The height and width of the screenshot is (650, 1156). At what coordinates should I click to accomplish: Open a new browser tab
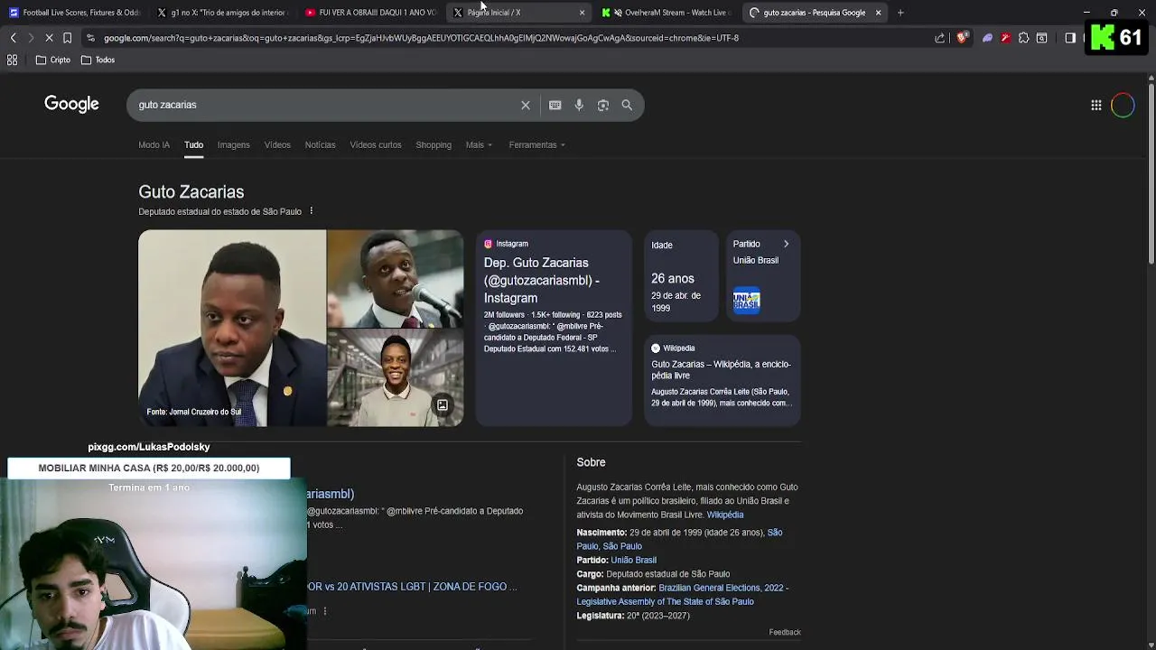point(900,13)
